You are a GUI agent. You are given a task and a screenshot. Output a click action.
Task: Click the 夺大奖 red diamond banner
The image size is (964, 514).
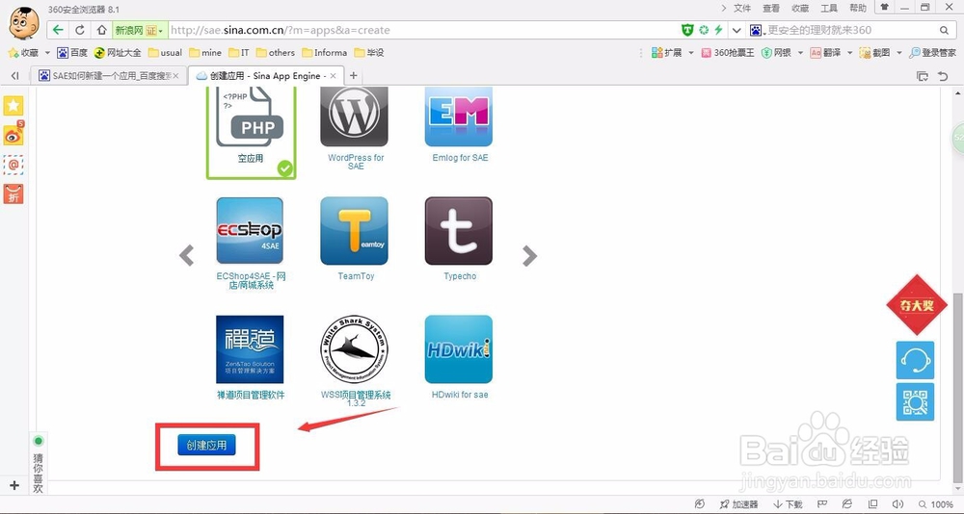[x=918, y=304]
